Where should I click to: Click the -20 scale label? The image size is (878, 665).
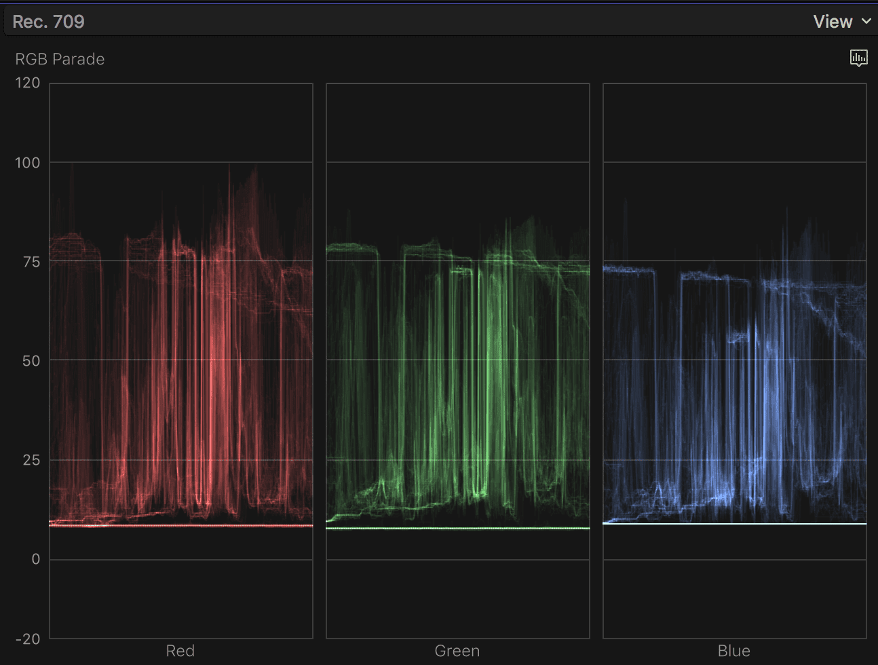28,639
